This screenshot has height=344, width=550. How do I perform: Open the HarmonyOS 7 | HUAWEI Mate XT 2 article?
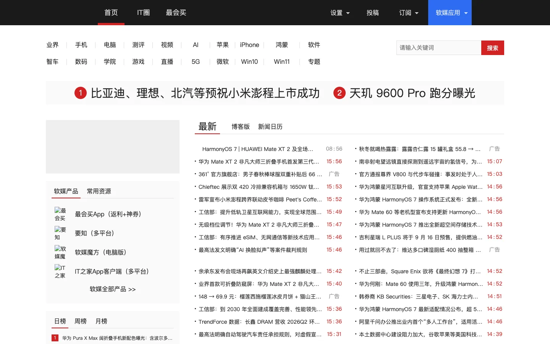pos(257,149)
